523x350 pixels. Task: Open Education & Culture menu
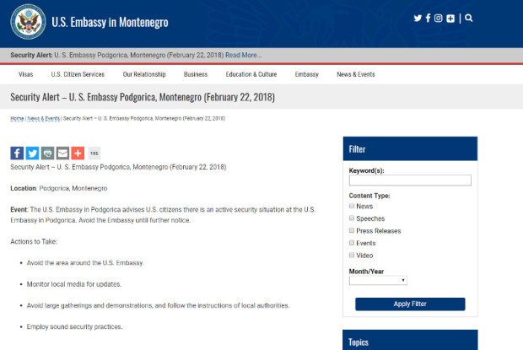point(251,74)
